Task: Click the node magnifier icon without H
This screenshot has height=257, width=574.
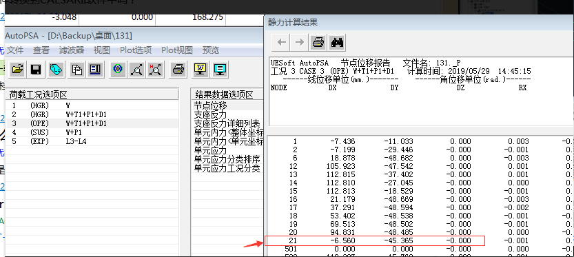Action: click(x=137, y=69)
